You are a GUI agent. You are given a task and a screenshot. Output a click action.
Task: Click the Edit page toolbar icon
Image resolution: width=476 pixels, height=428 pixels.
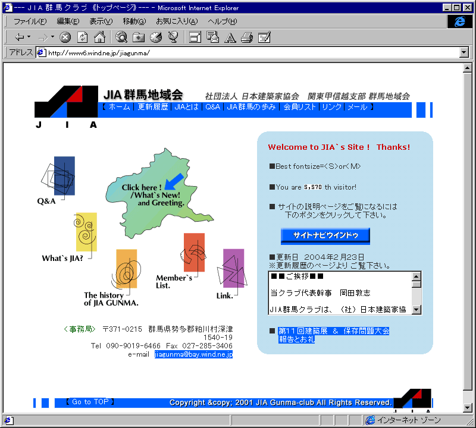[264, 37]
